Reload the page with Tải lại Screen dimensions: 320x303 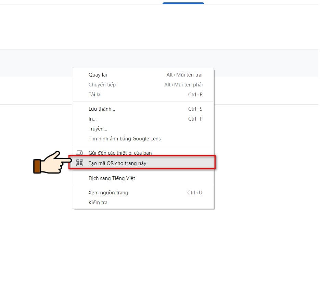(143, 95)
